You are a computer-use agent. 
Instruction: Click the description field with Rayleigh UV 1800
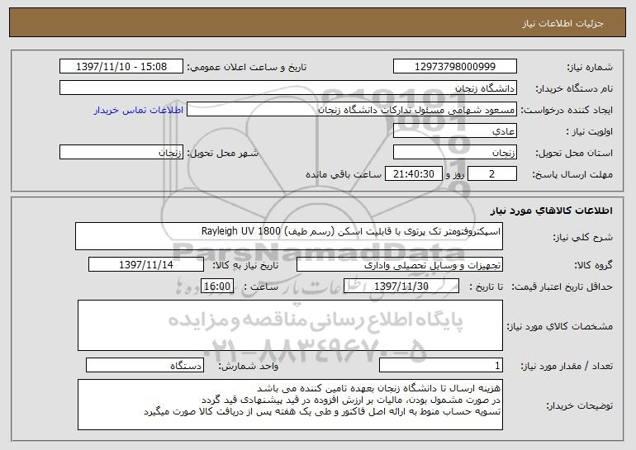(x=289, y=236)
